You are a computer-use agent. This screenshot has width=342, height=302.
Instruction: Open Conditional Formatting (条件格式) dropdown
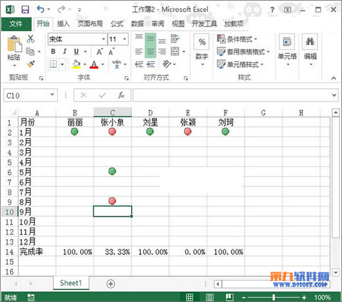[237, 39]
